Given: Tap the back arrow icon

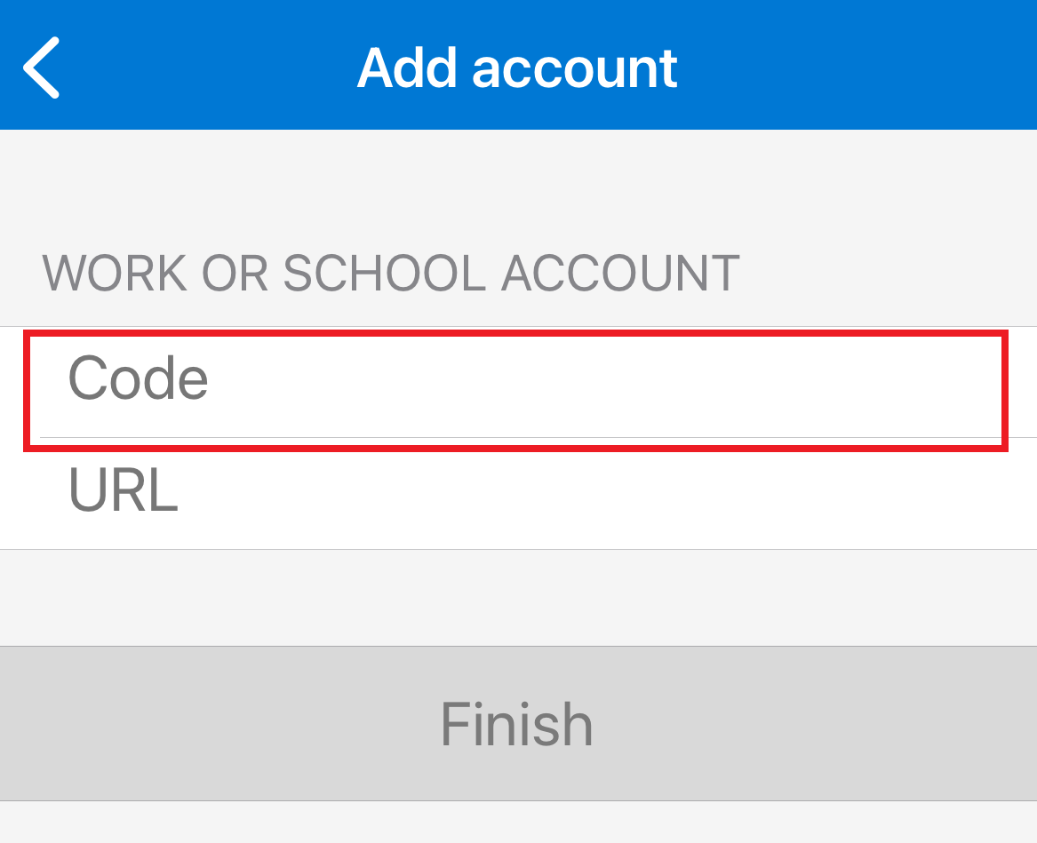Looking at the screenshot, I should [x=41, y=67].
